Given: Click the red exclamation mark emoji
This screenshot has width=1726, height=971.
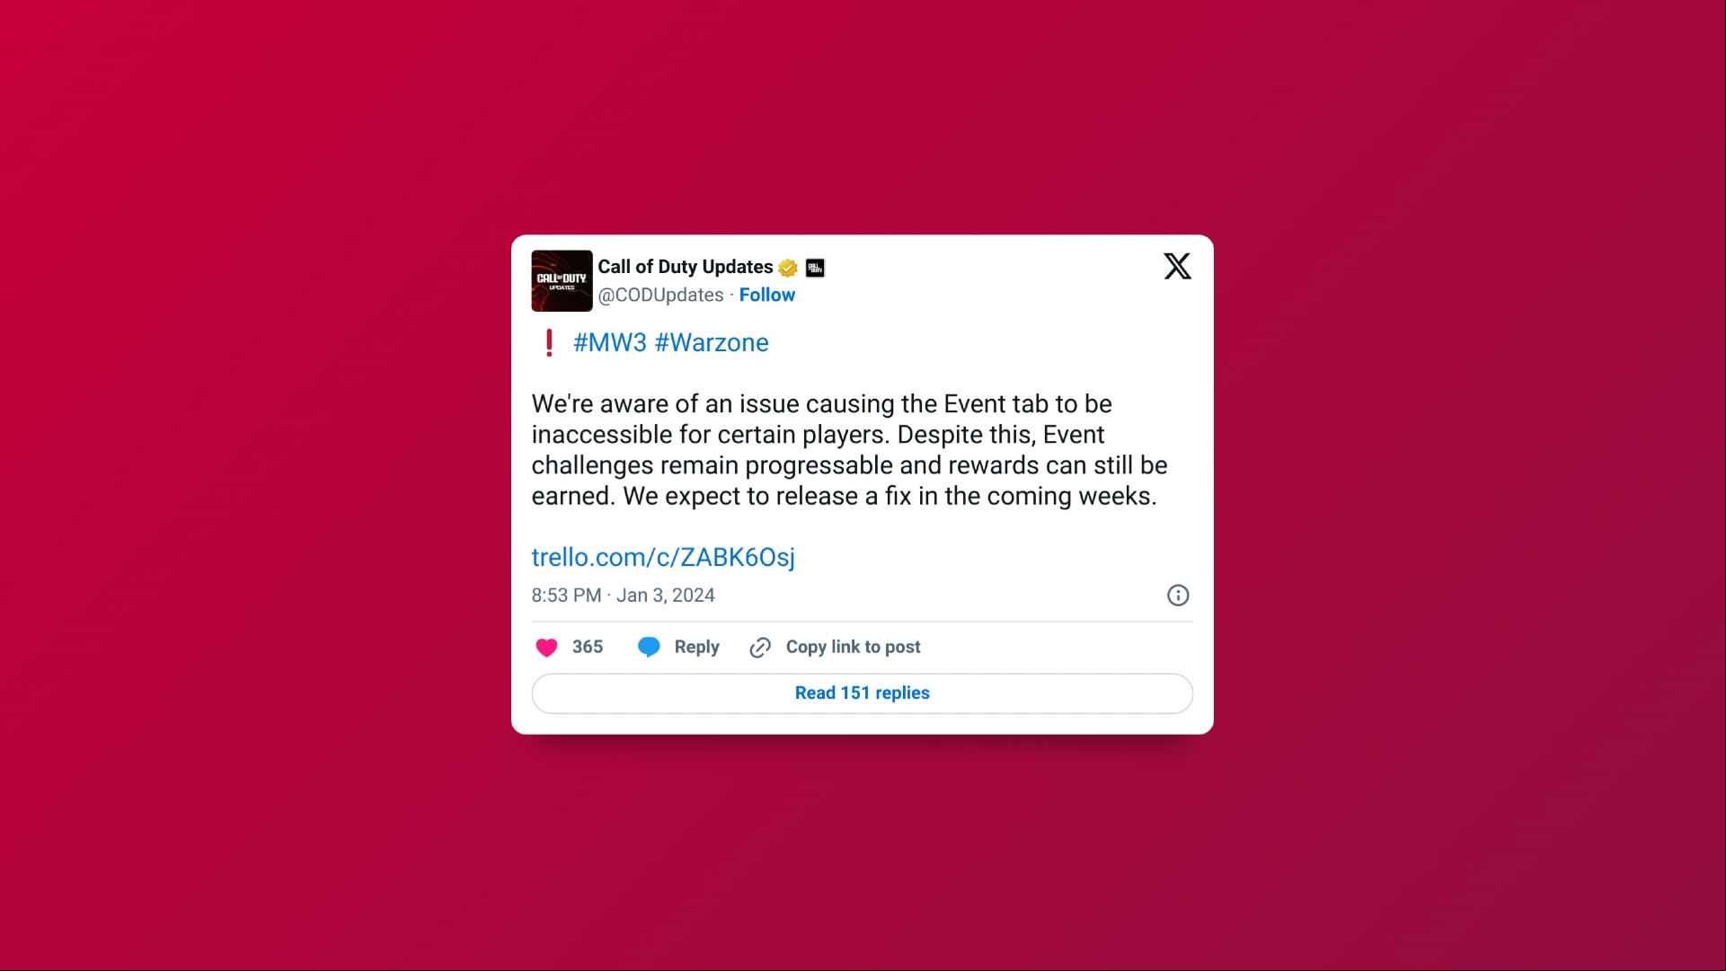Looking at the screenshot, I should [549, 343].
